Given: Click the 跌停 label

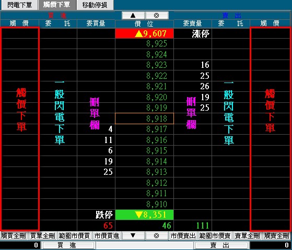Looking at the screenshot, I should point(104,215).
